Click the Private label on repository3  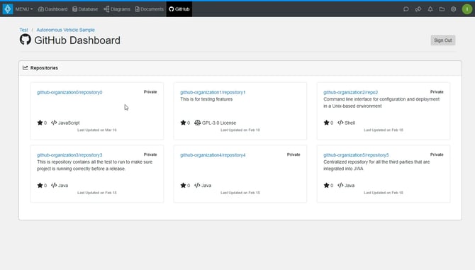point(150,154)
